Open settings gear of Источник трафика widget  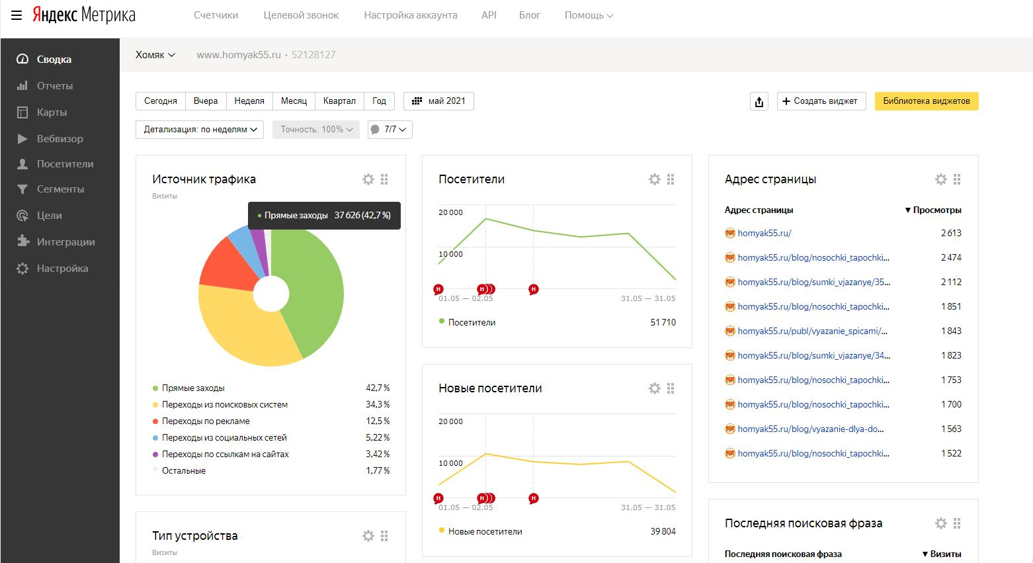[x=368, y=179]
